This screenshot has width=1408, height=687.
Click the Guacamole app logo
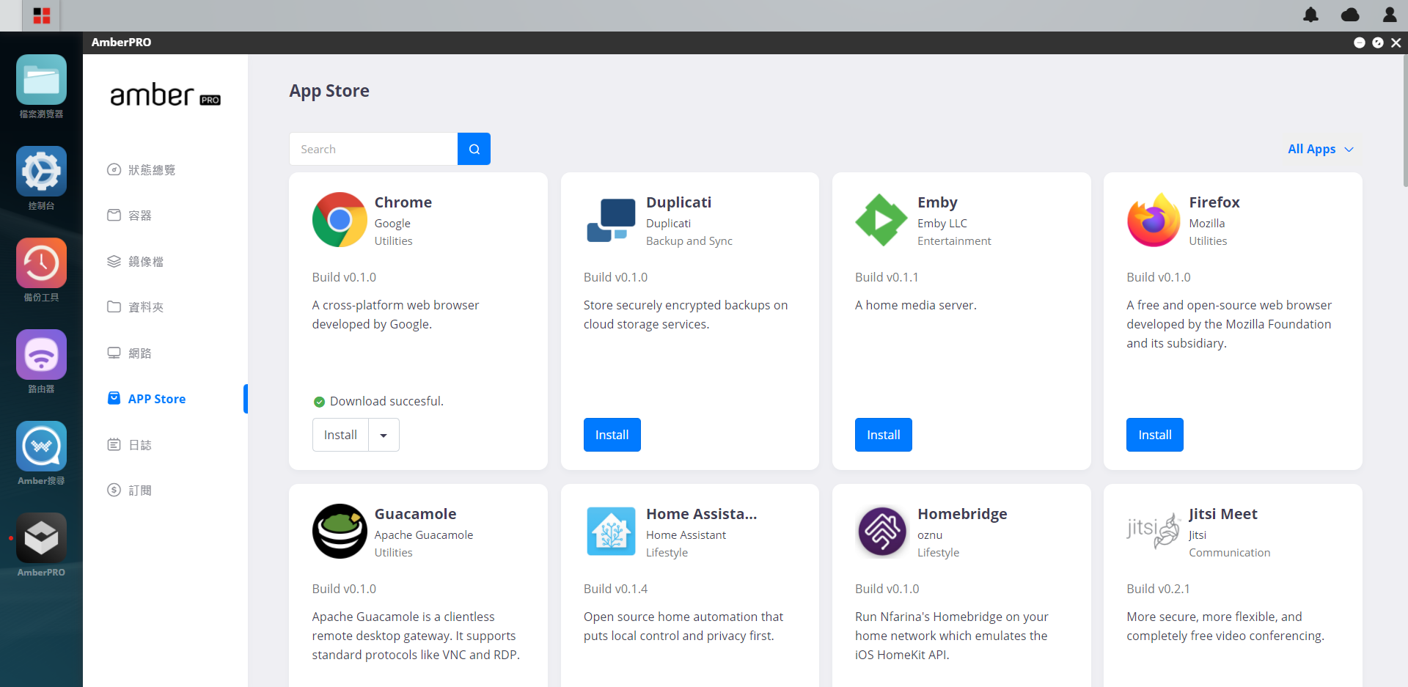tap(340, 531)
